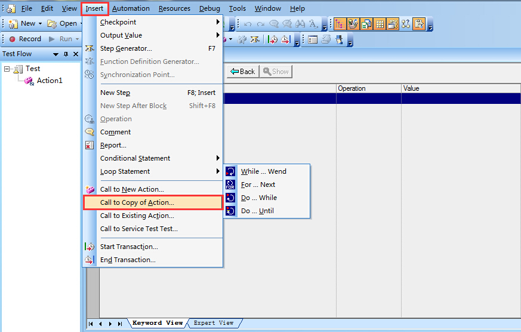Select Action1 in the Test Flow tree
This screenshot has height=332, width=521.
click(x=50, y=81)
